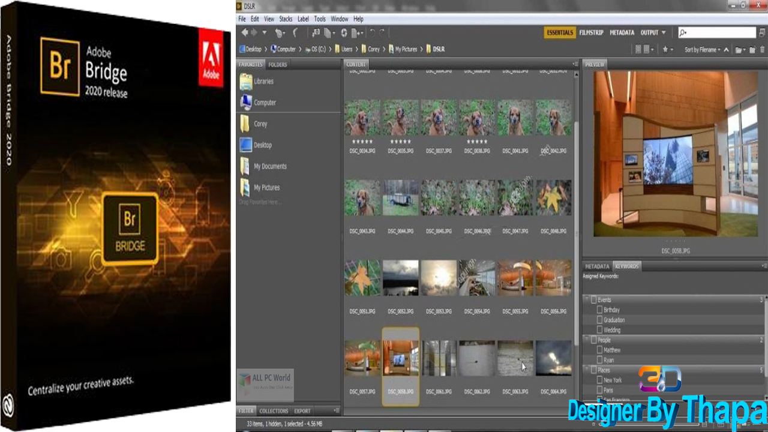Open Keywords panel flyout menu icon
The width and height of the screenshot is (768, 432).
pyautogui.click(x=764, y=266)
